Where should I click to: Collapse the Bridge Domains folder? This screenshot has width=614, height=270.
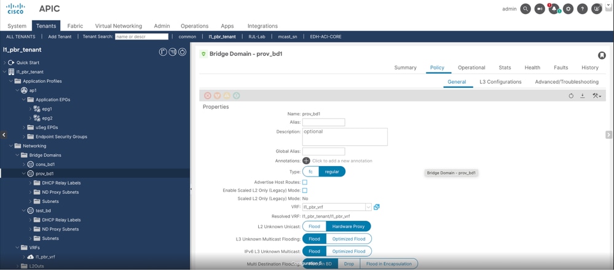pyautogui.click(x=17, y=155)
